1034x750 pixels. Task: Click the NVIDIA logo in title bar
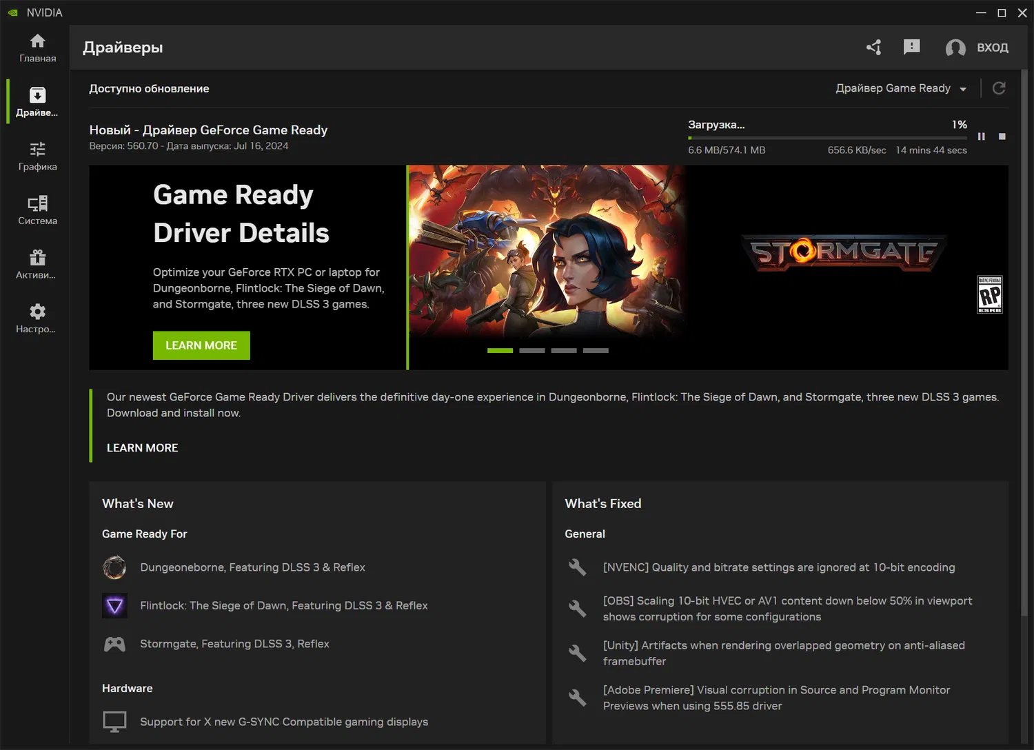(13, 12)
